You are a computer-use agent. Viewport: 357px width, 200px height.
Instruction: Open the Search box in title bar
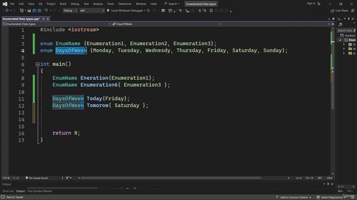click(172, 4)
